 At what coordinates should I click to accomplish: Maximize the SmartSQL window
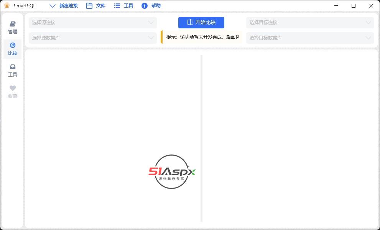pyautogui.click(x=354, y=6)
